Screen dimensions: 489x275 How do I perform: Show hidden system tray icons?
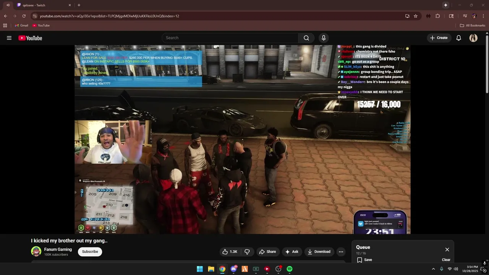(433, 269)
